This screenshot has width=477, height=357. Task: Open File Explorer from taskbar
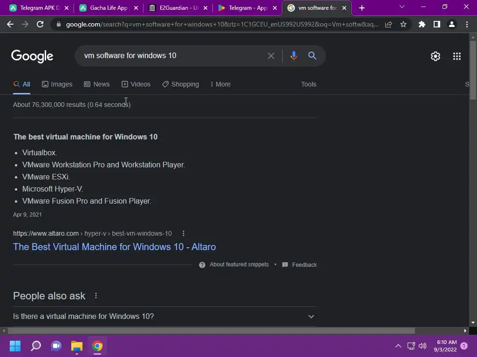(77, 346)
